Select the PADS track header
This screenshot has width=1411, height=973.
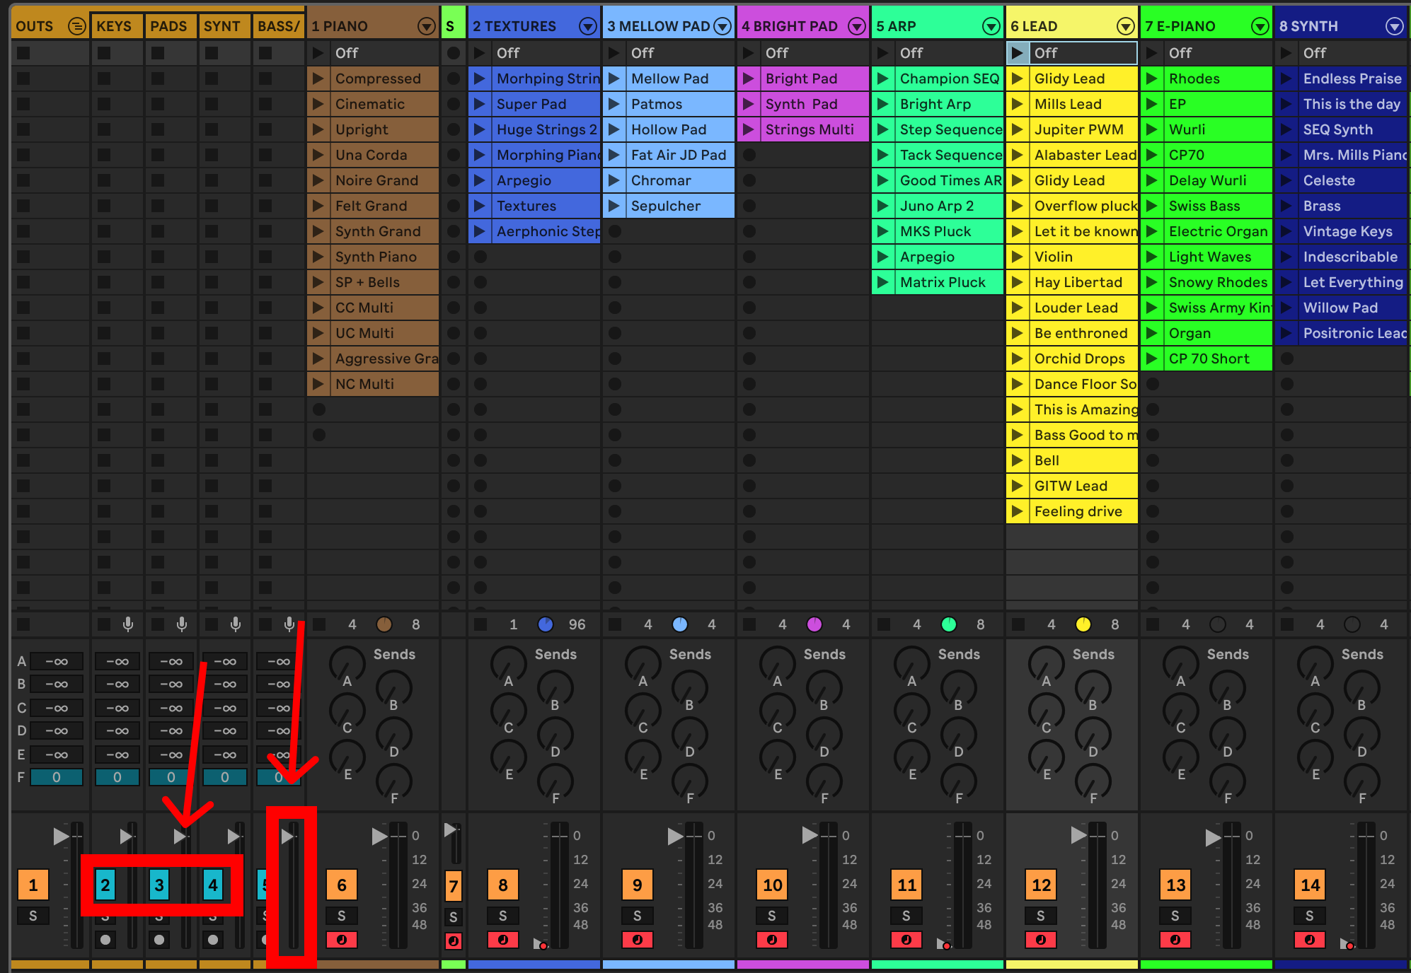tap(168, 26)
